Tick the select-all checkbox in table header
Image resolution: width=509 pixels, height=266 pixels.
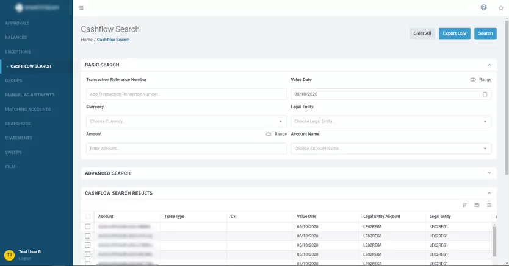coord(88,217)
